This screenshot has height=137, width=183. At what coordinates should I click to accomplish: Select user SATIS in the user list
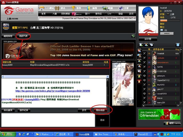[160, 67]
